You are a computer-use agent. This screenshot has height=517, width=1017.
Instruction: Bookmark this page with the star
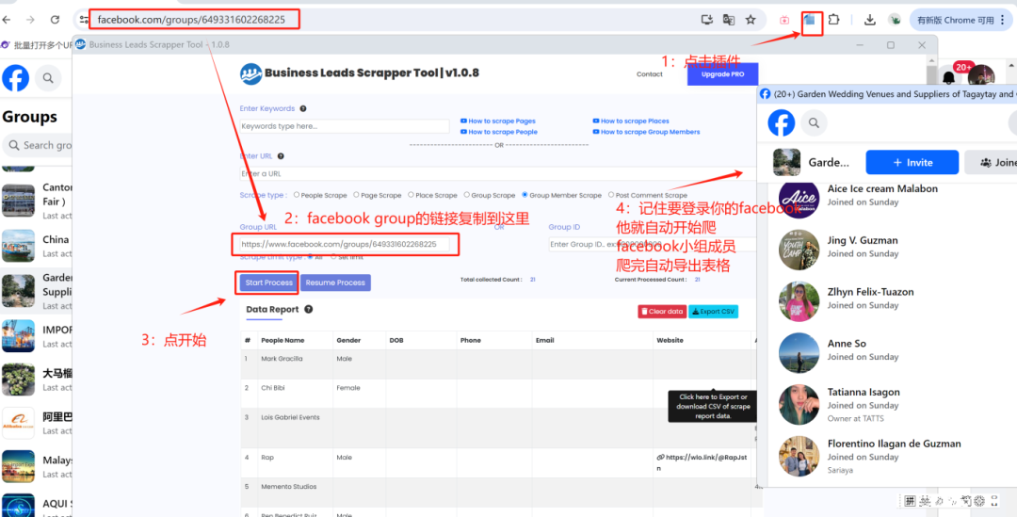(751, 20)
